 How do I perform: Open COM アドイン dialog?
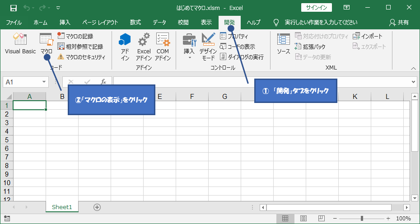[163, 47]
